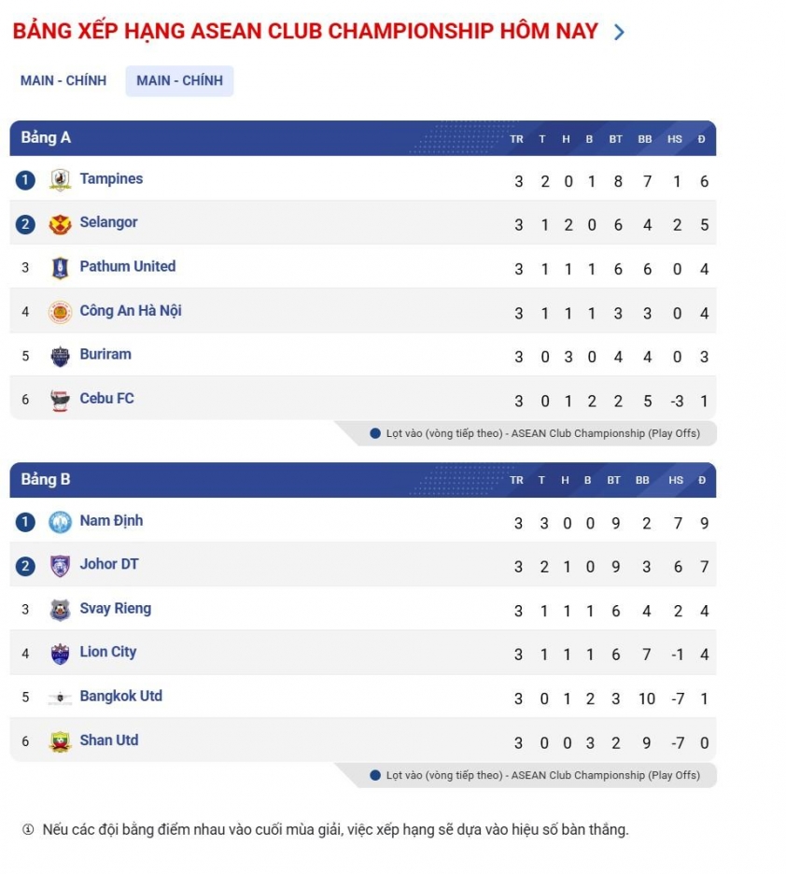Open the Cebu FC team link

106,399
